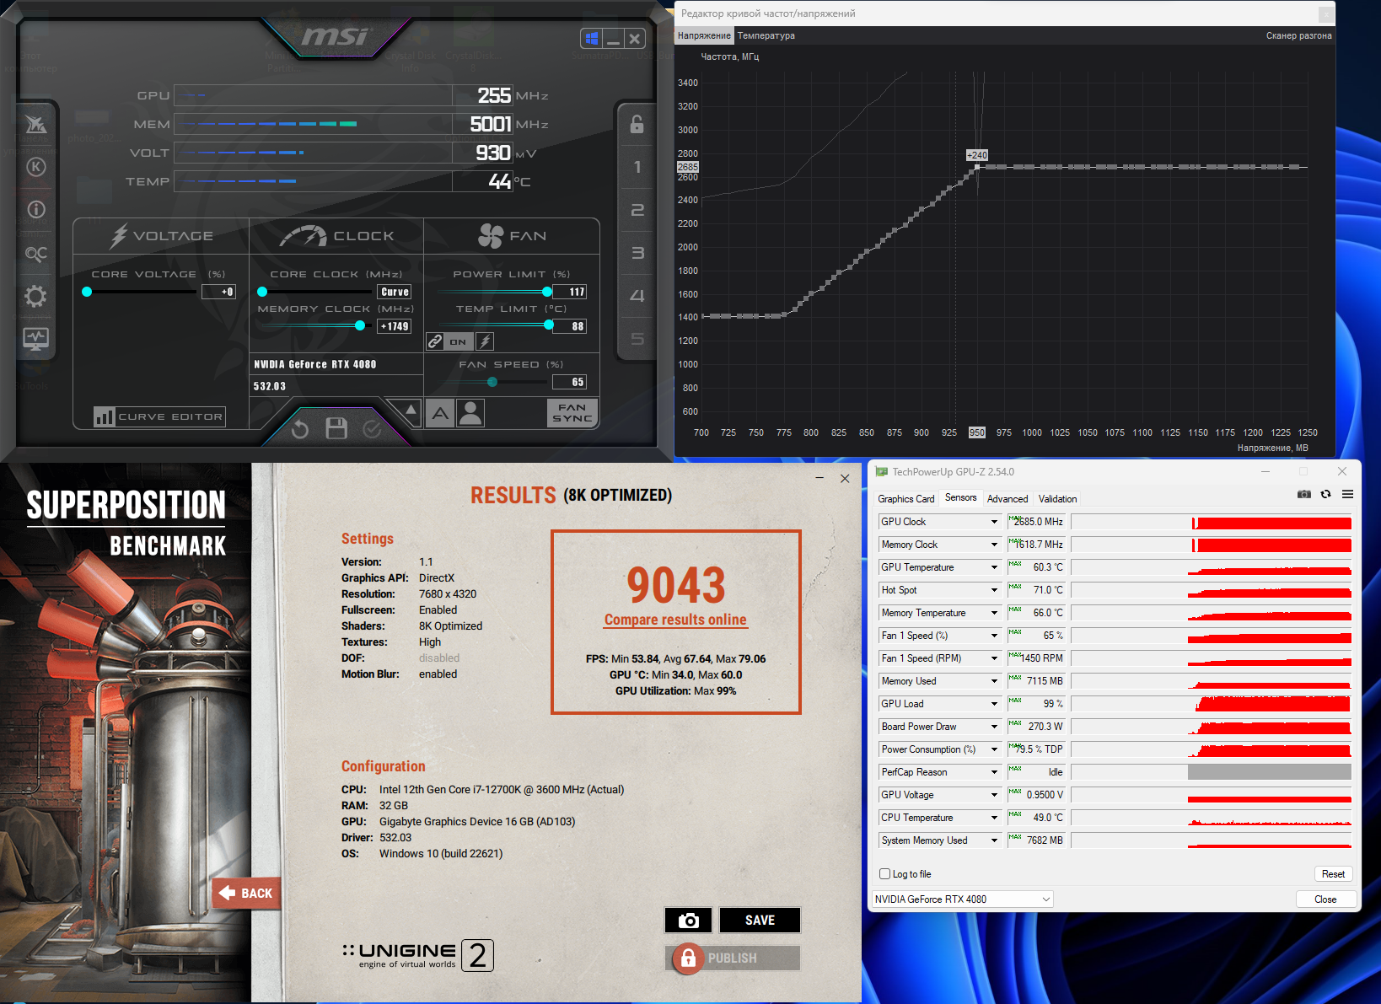
Task: Minimize the MSI Afterburner window
Action: coord(613,39)
